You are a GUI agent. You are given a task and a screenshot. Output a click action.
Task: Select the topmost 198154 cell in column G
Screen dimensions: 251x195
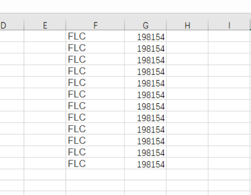pyautogui.click(x=145, y=36)
